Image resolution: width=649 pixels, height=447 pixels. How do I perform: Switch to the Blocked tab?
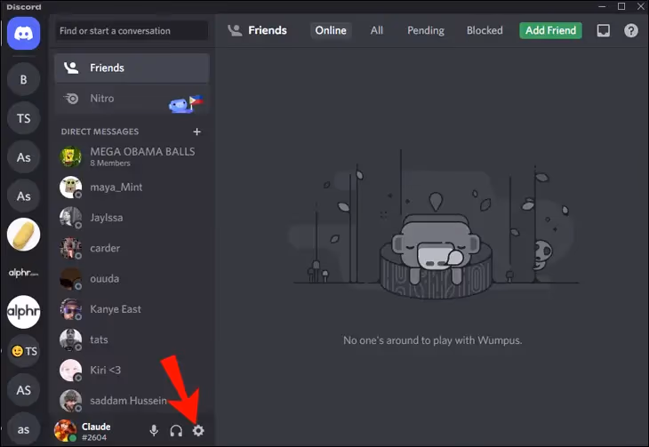(485, 30)
